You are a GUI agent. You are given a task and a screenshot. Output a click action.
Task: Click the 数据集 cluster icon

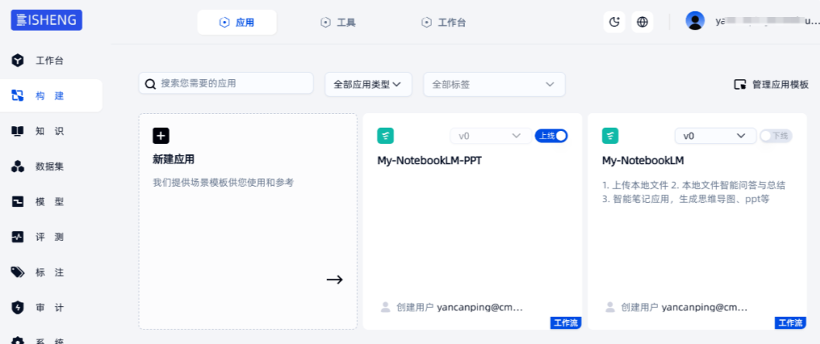pos(18,167)
